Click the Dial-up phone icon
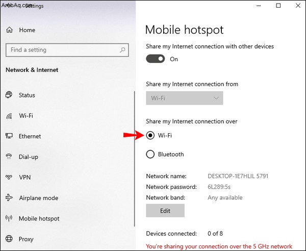Image resolution: width=306 pixels, height=251 pixels. click(9, 157)
